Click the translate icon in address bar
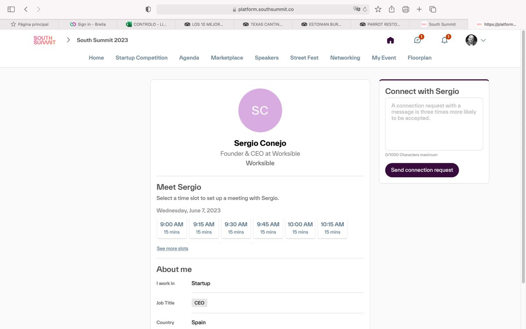 357,9
